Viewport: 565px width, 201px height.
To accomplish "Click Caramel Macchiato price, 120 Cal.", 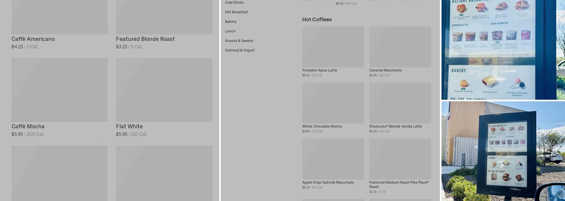I will [379, 75].
